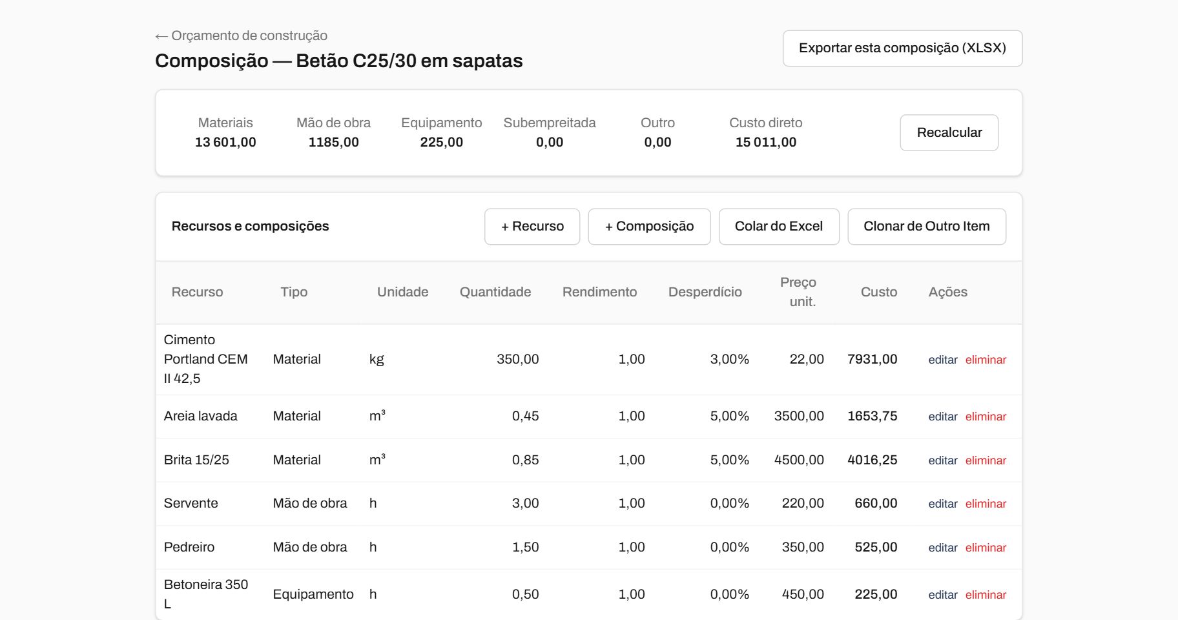Select Custo direto value 15 011,00
The width and height of the screenshot is (1178, 620).
pos(766,142)
